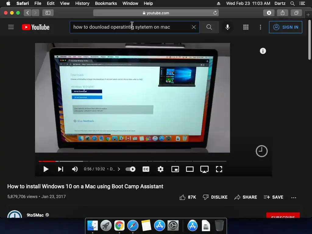
Task: Toggle closed captions CC
Action: click(x=146, y=169)
